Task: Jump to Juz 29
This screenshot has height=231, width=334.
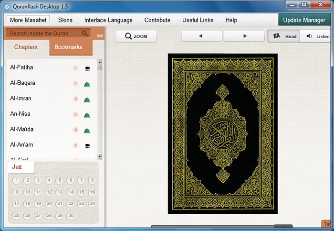Action: (x=60, y=216)
